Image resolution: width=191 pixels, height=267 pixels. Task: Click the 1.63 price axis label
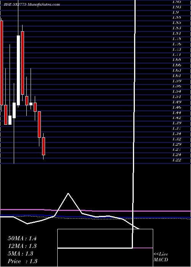pyautogui.click(x=176, y=70)
